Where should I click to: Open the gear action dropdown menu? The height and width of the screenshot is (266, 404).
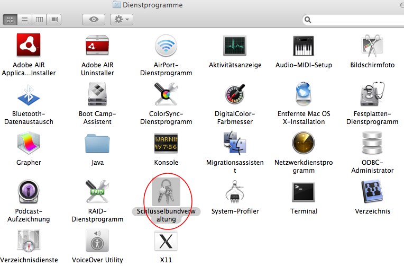pyautogui.click(x=122, y=20)
